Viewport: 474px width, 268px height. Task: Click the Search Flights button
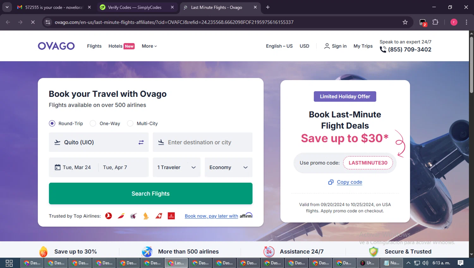151,193
